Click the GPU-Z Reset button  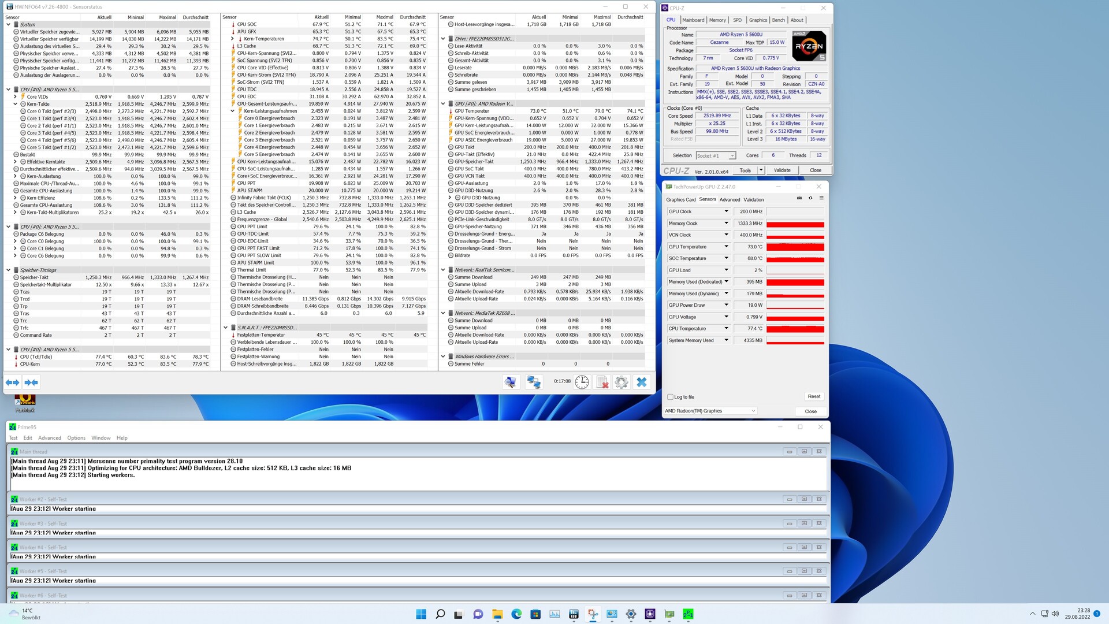pos(814,396)
